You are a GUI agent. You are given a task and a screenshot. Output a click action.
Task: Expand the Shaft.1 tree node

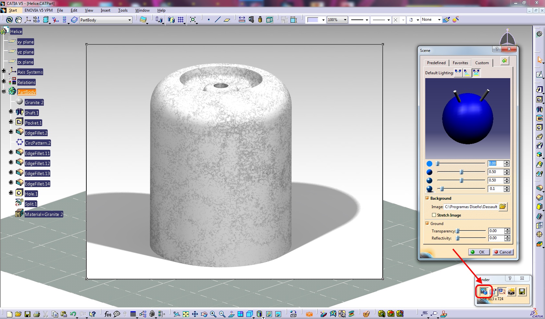click(x=11, y=111)
